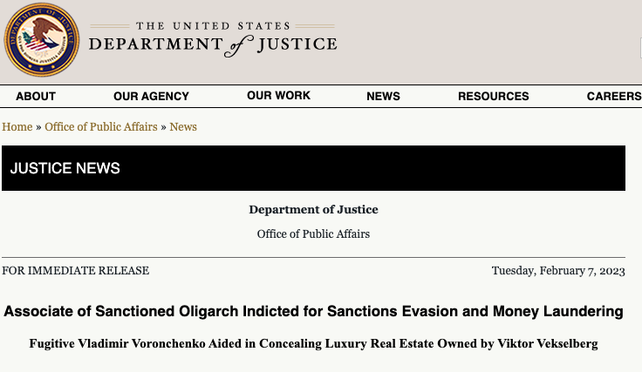Screen dimensions: 642x372
Task: Click the Department of Justice eagle seal
Action: tap(41, 39)
